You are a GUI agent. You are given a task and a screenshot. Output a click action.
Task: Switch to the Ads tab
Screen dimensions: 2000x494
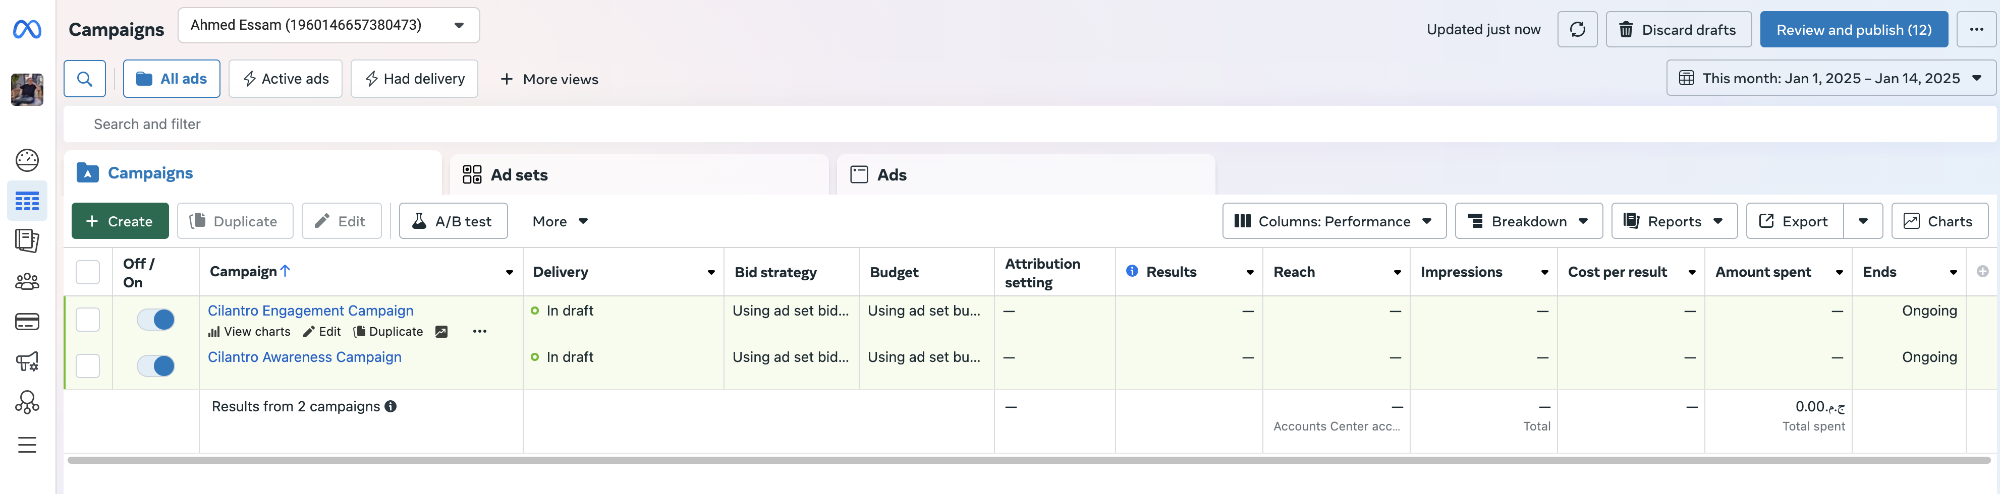(x=1026, y=174)
